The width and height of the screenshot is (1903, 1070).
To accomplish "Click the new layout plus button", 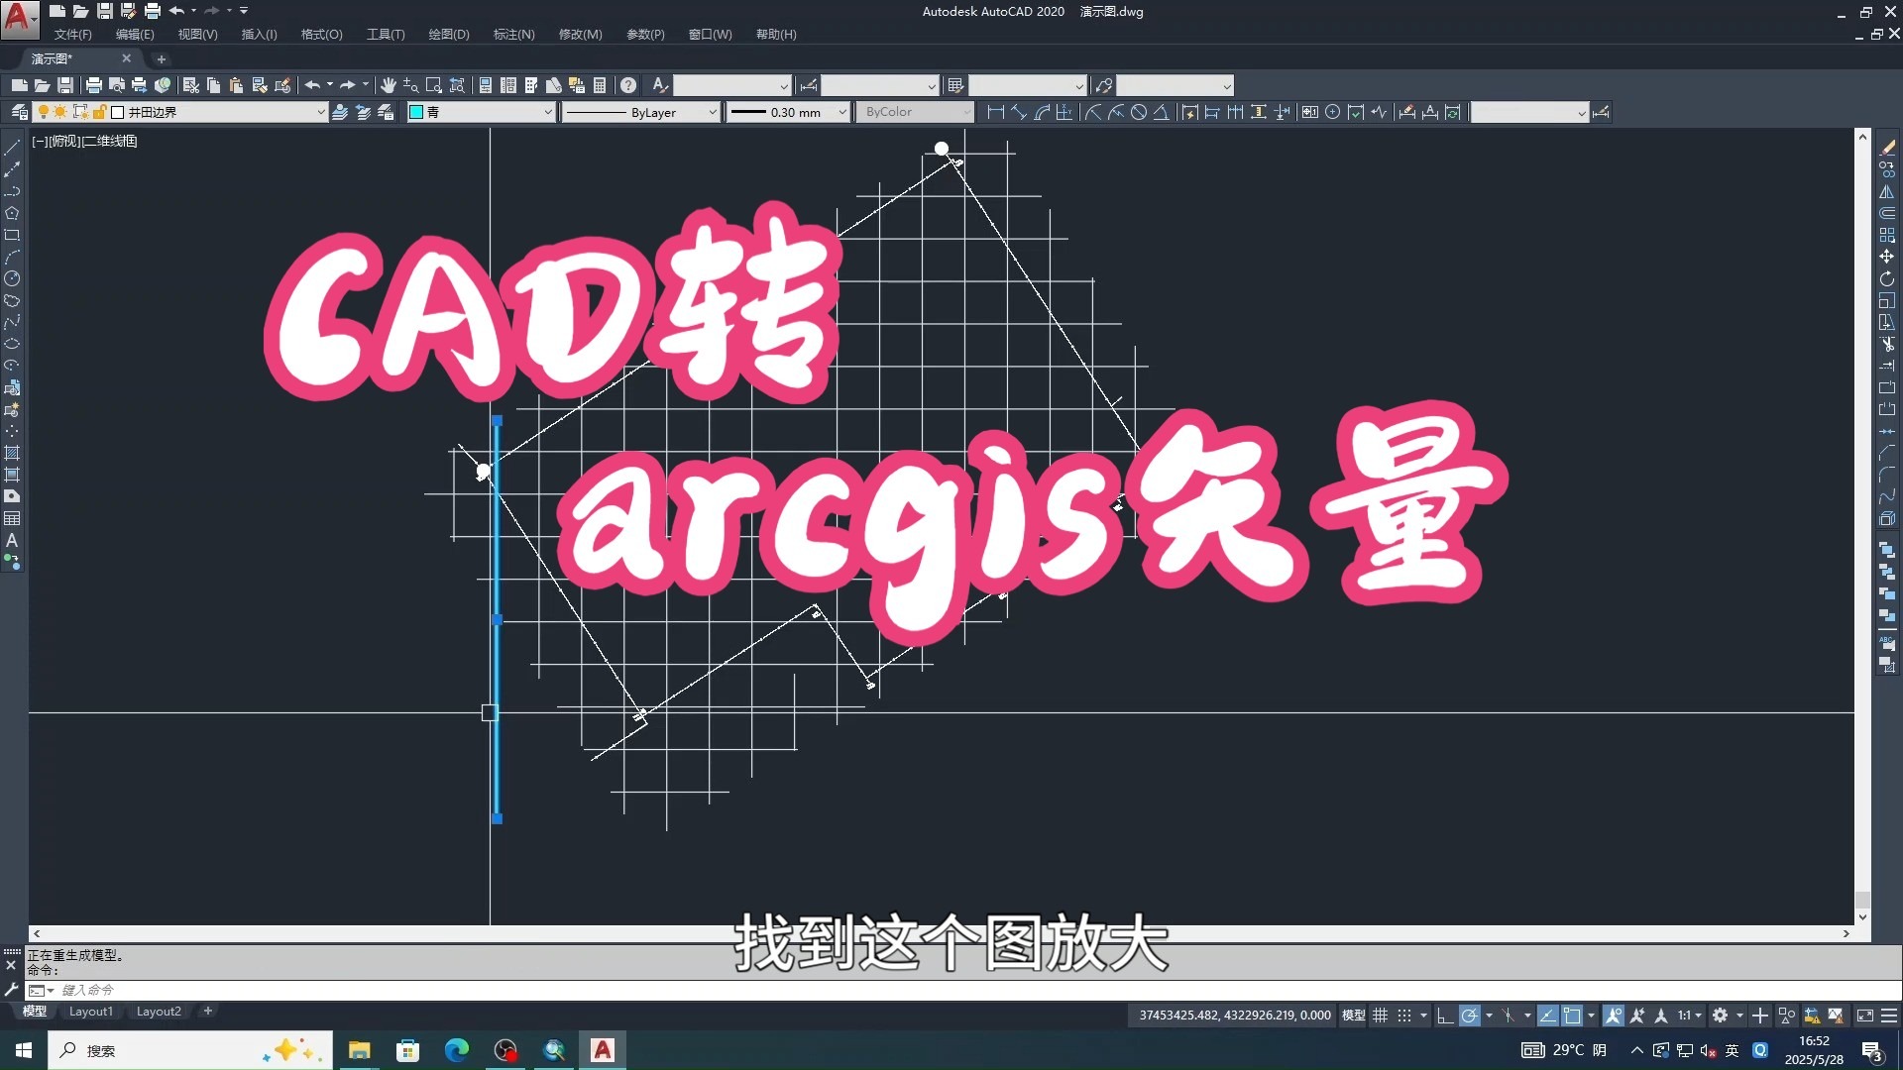I will click(207, 1012).
